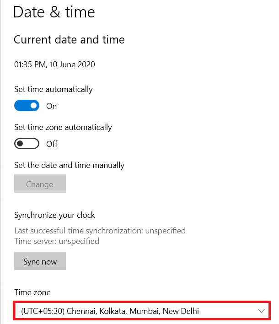Viewport: 279px width, 324px height.
Task: Click the Synchronize your clock heading
Action: (54, 215)
